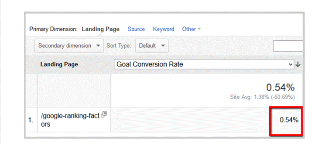This screenshot has width=325, height=144.
Task: Expand the Other primary dimension menu
Action: tap(191, 29)
